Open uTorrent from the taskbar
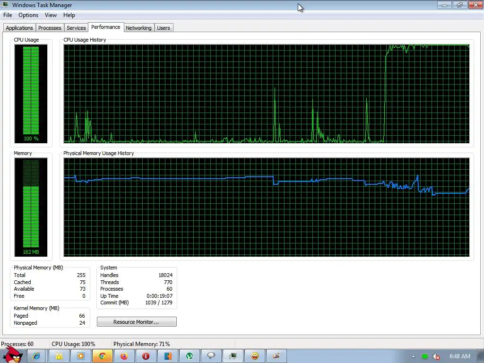The image size is (484, 363). [190, 356]
